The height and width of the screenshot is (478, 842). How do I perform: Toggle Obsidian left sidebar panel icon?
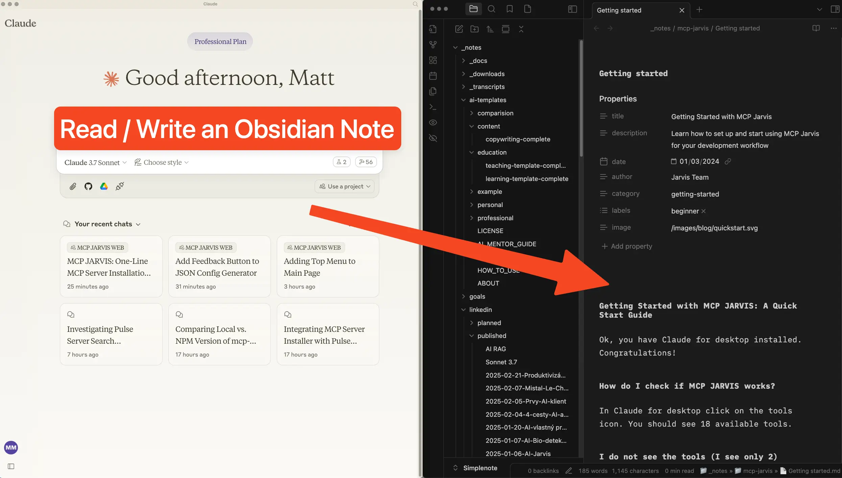pos(572,9)
